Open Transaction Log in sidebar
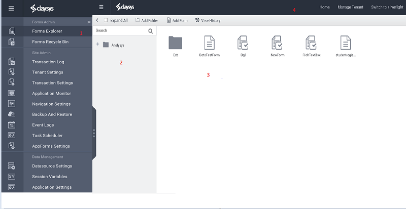This screenshot has height=209, width=406. pyautogui.click(x=48, y=62)
